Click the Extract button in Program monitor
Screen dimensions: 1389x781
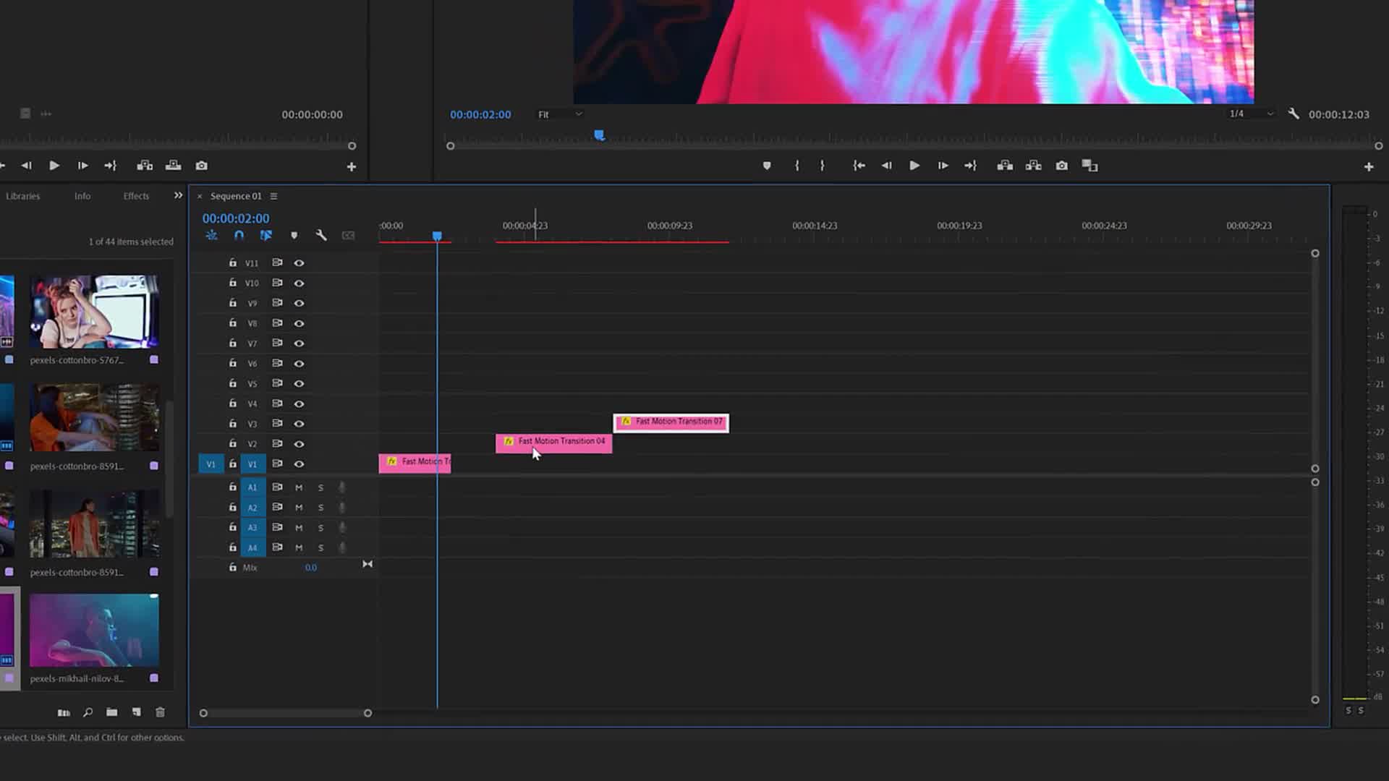pos(1033,166)
